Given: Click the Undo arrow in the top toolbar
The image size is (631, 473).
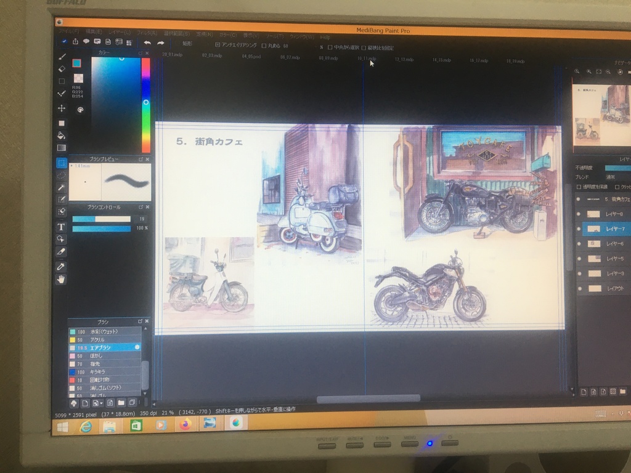Looking at the screenshot, I should click(x=148, y=44).
